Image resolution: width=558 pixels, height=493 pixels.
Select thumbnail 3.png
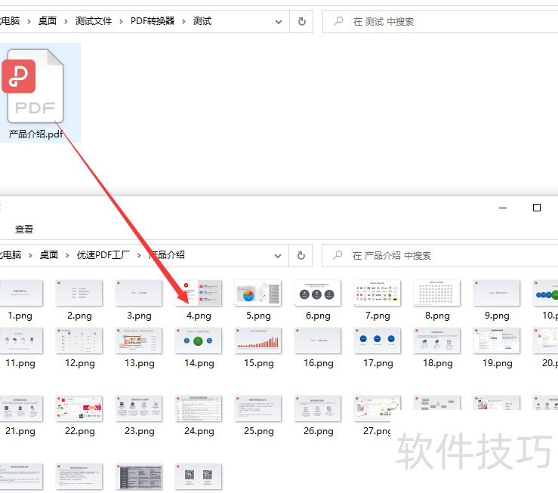tap(139, 293)
